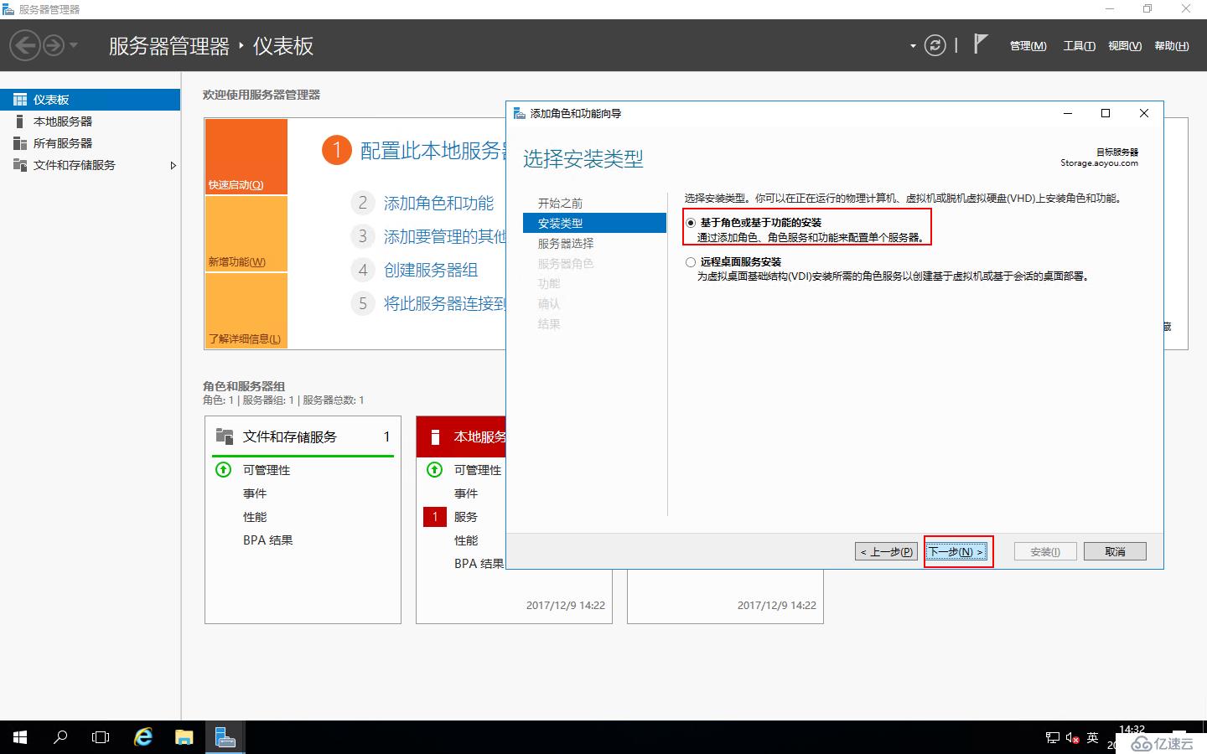Open File Explorer from the taskbar
The width and height of the screenshot is (1207, 754).
coord(184,737)
